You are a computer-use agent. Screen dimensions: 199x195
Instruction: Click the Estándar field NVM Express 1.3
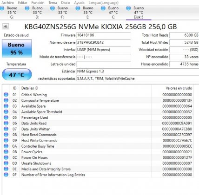pos(138,71)
